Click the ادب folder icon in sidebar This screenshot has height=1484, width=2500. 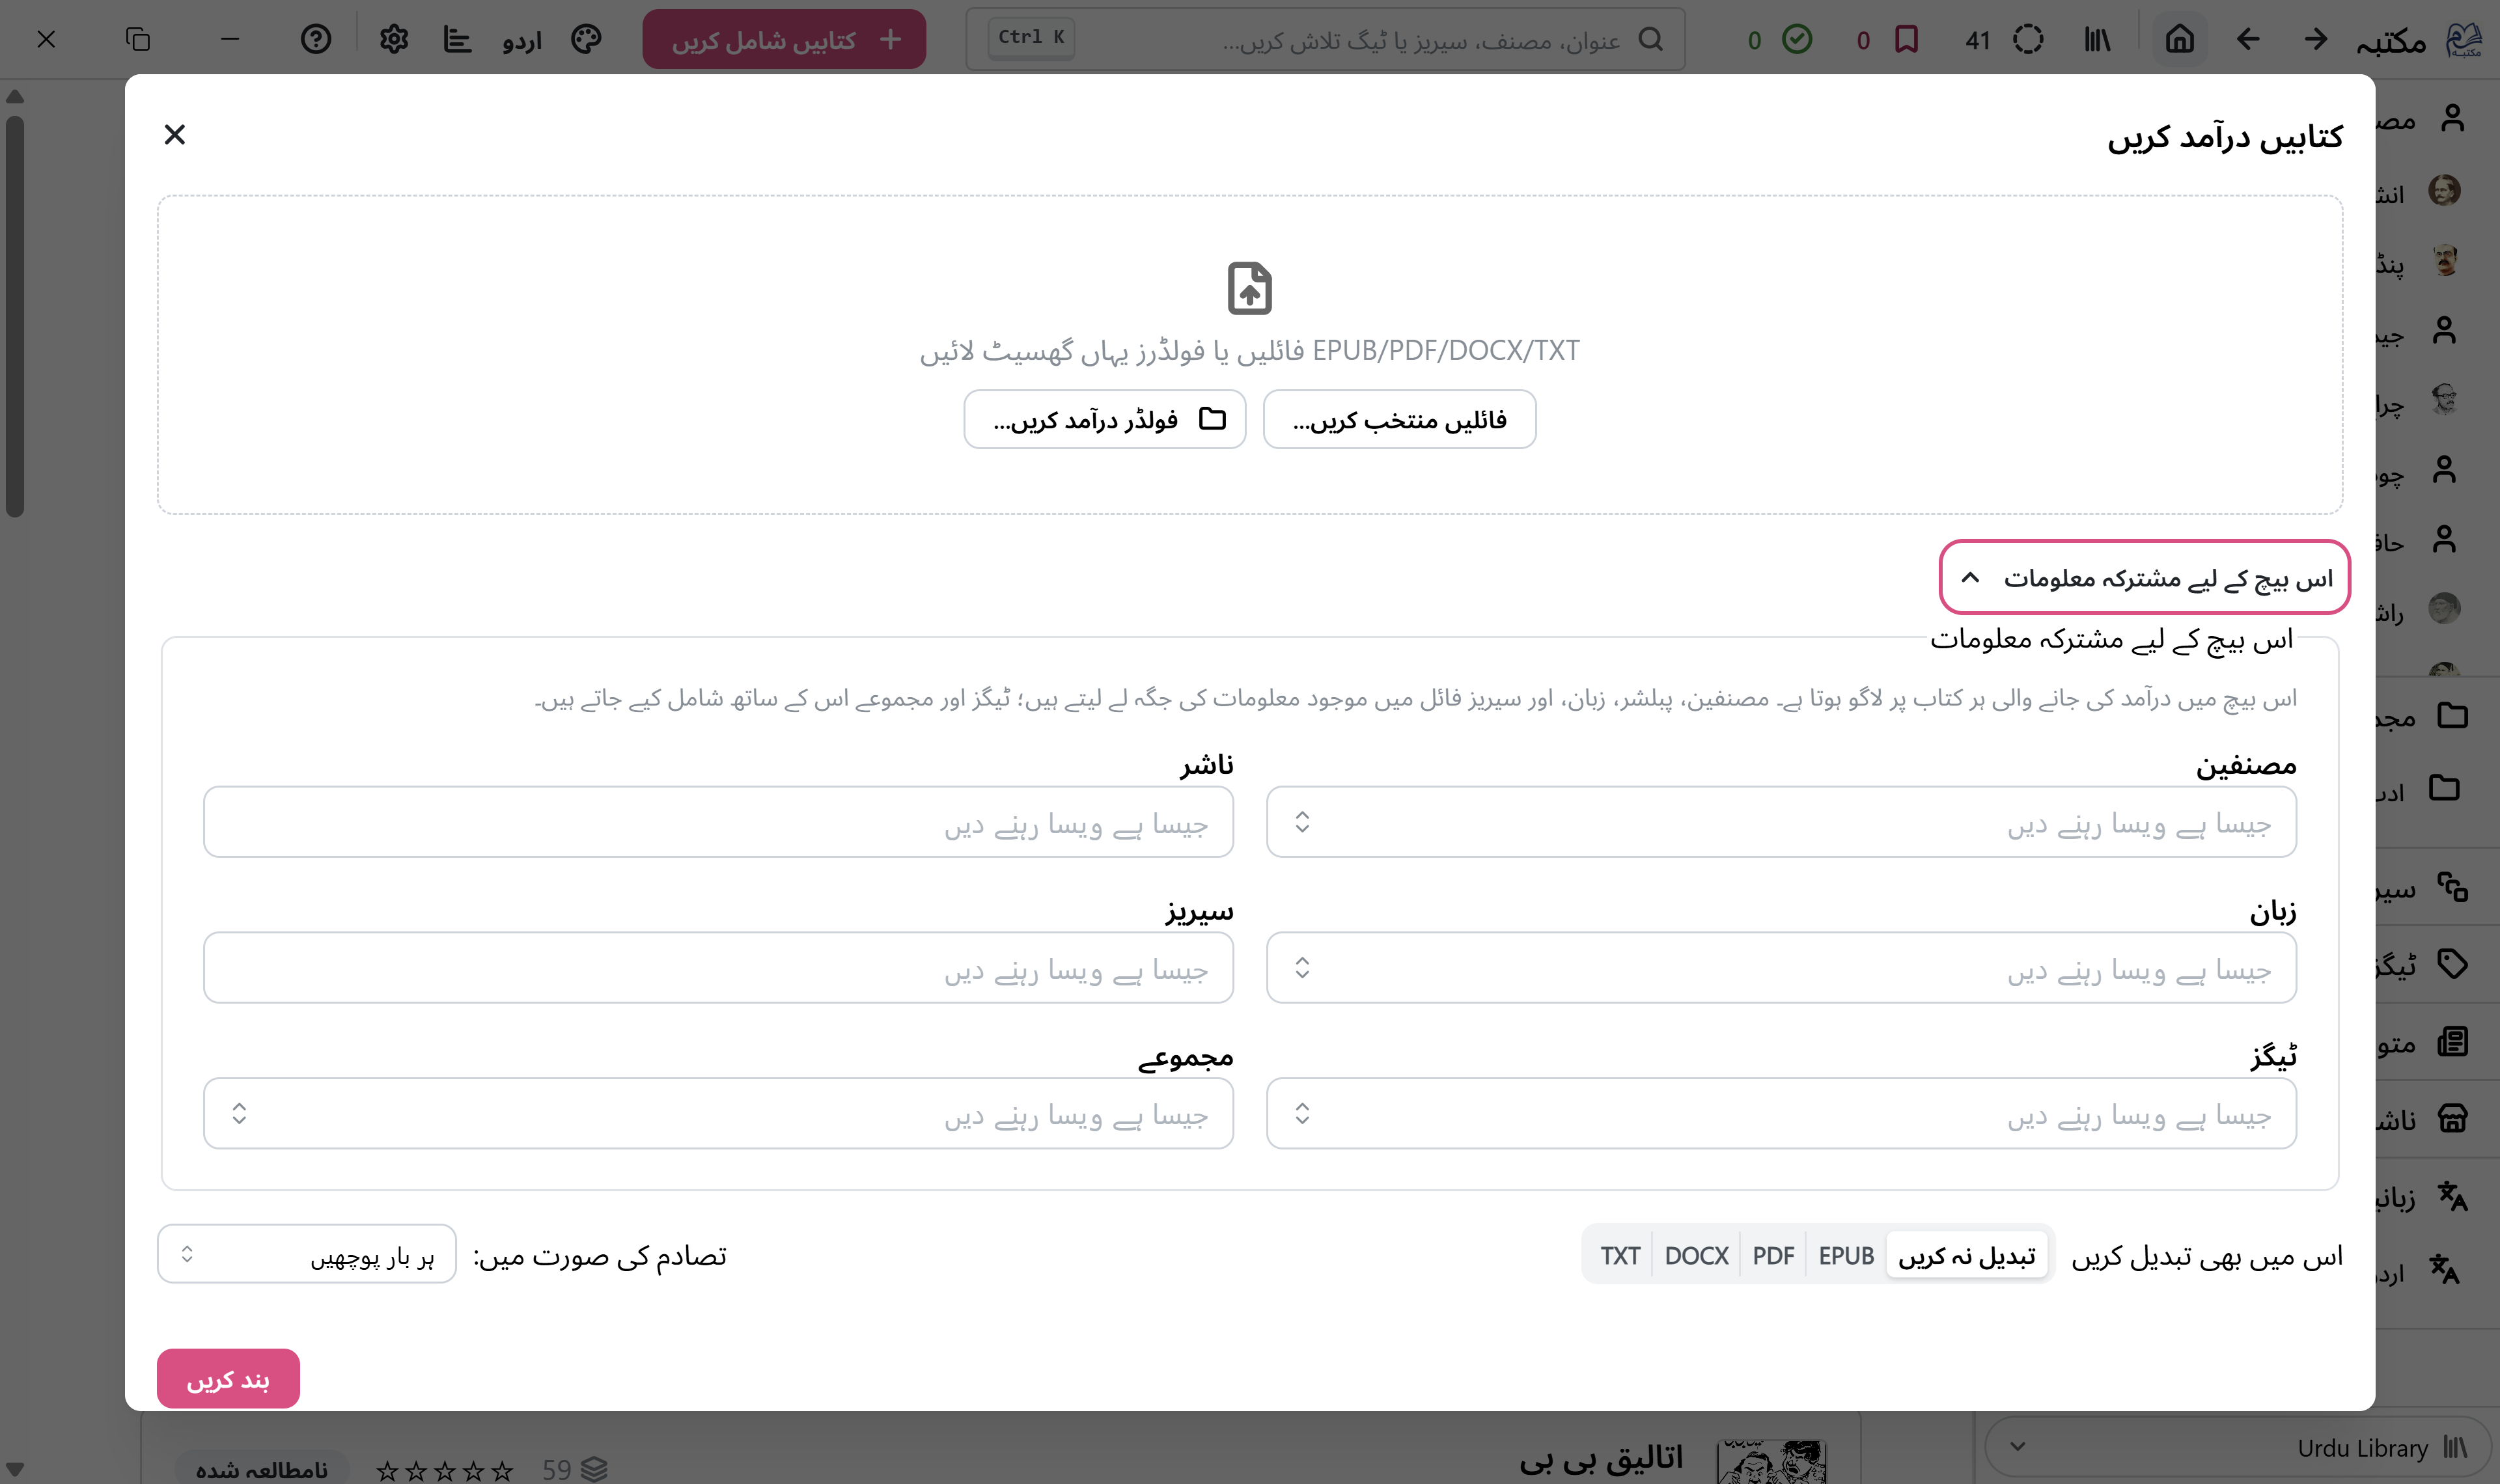(x=2445, y=788)
